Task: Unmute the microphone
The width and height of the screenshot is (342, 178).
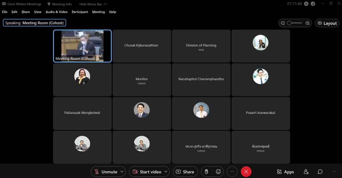Action: (106, 172)
